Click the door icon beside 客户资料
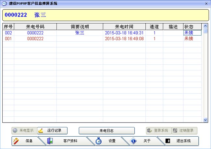The width and height of the screenshot is (211, 149). coord(50,141)
